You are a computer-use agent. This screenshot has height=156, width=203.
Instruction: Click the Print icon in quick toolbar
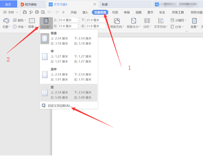37,12
